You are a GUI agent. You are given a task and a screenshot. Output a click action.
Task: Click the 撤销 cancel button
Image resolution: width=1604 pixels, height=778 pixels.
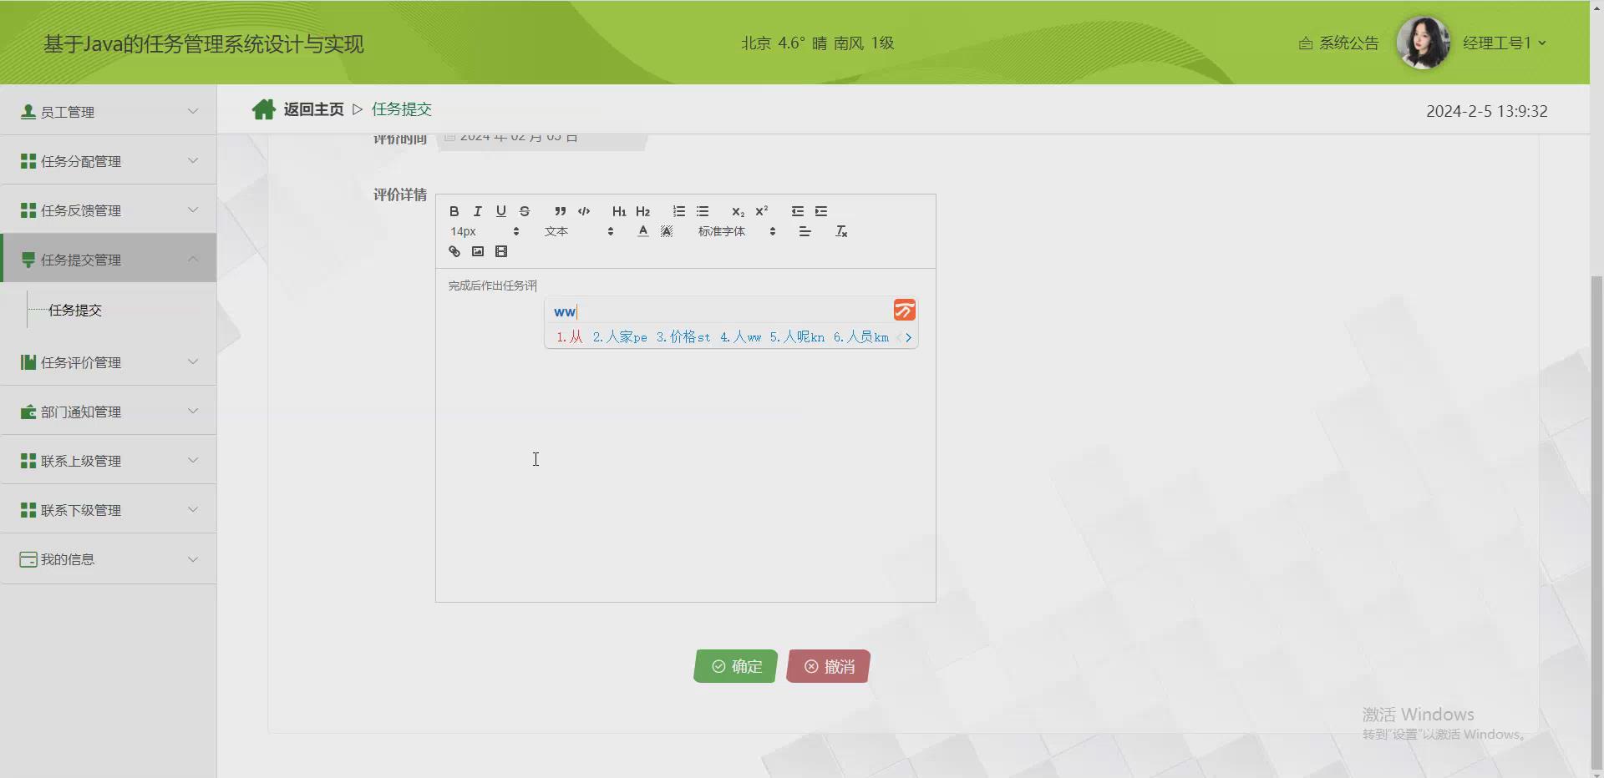[x=827, y=666]
